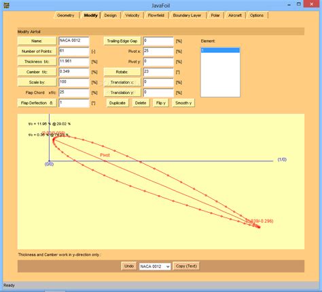Open the Polar tab
The image size is (322, 292).
(x=215, y=16)
